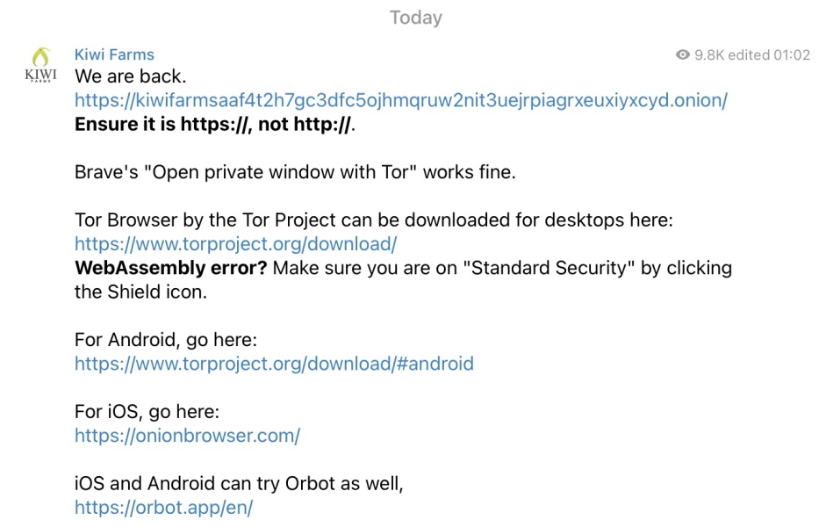
Task: Open the orbot.app/en/ link
Action: click(x=163, y=508)
